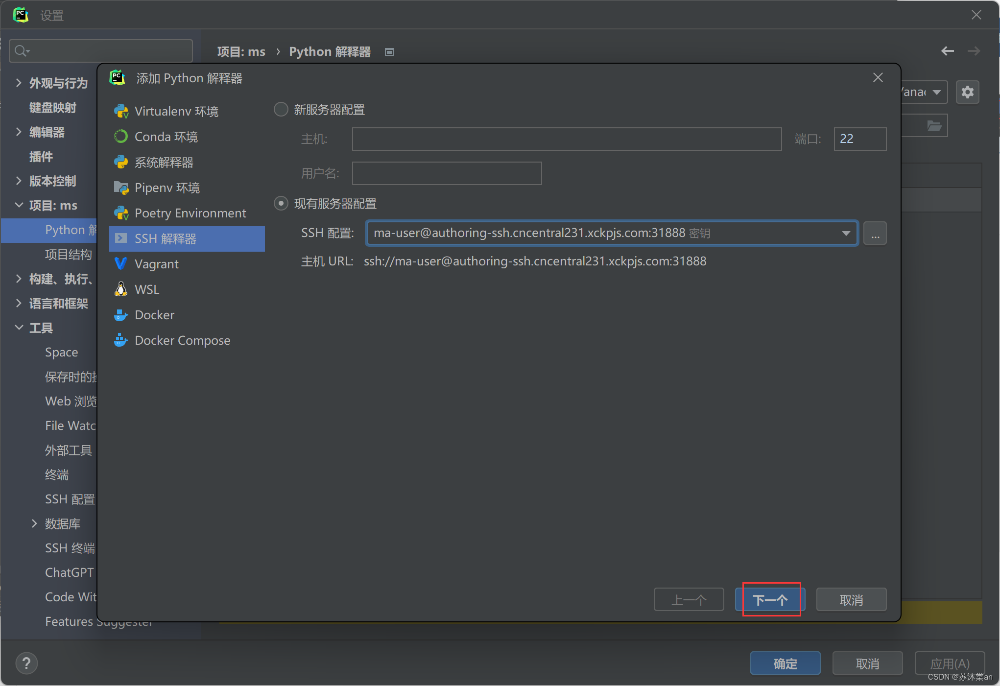The image size is (1000, 686).
Task: Expand the 数据库 tree item
Action: [x=62, y=523]
